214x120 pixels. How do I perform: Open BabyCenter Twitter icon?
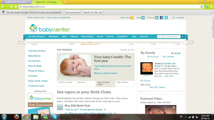166,18
